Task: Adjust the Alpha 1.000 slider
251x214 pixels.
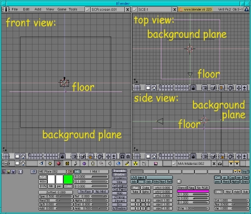Action: click(x=91, y=200)
